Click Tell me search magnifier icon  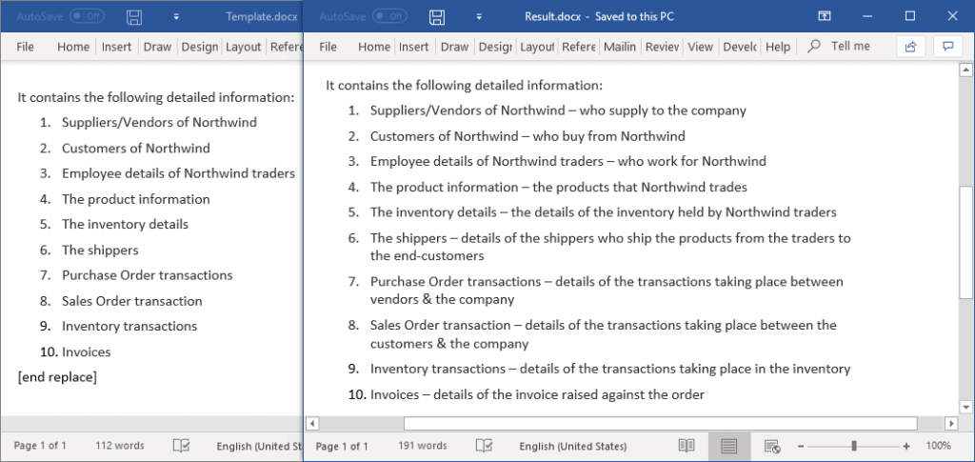(x=813, y=47)
